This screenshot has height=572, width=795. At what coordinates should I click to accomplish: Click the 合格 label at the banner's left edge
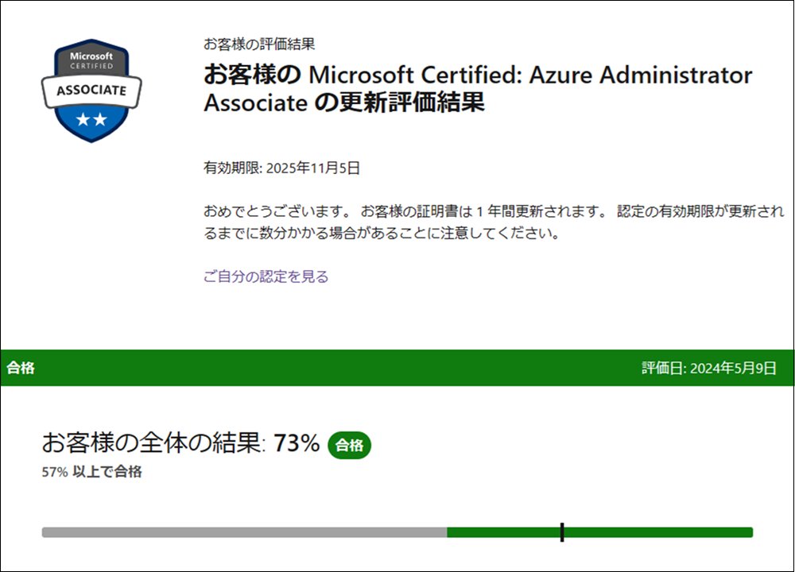(21, 368)
